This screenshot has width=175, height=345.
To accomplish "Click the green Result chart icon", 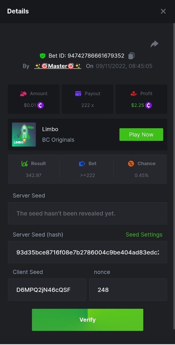I will pos(24,164).
